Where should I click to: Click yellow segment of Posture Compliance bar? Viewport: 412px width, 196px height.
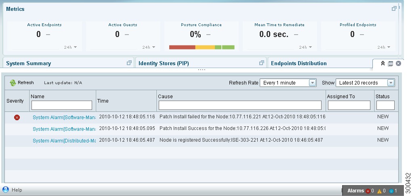205,47
